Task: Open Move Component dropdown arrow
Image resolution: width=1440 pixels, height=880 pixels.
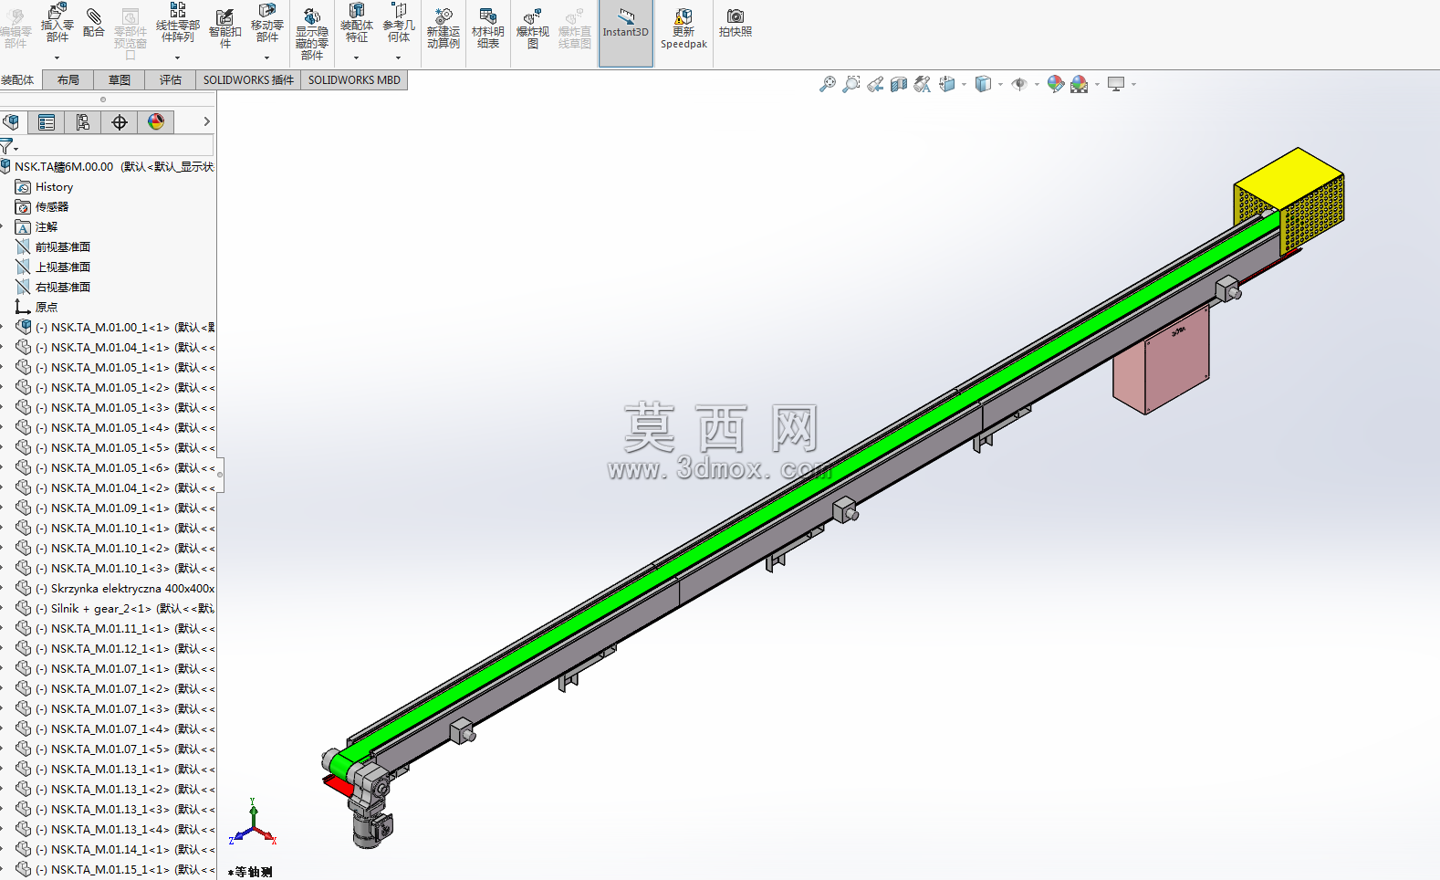Action: [x=266, y=58]
